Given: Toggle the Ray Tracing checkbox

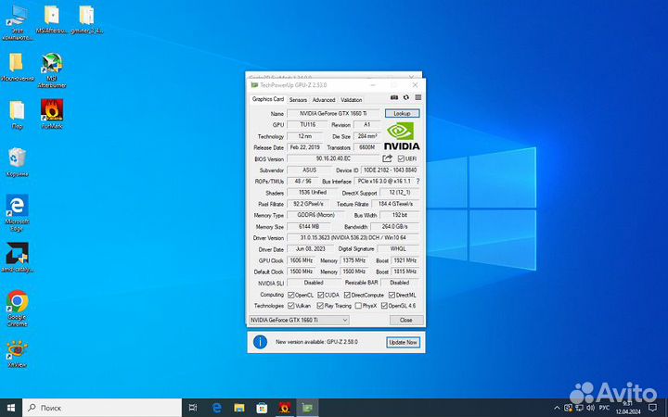Looking at the screenshot, I should pos(320,306).
